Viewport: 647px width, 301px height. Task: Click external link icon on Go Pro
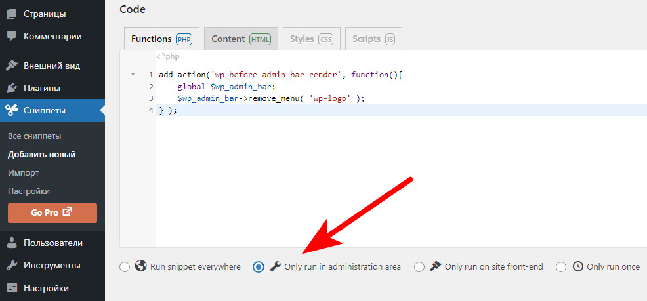[67, 212]
